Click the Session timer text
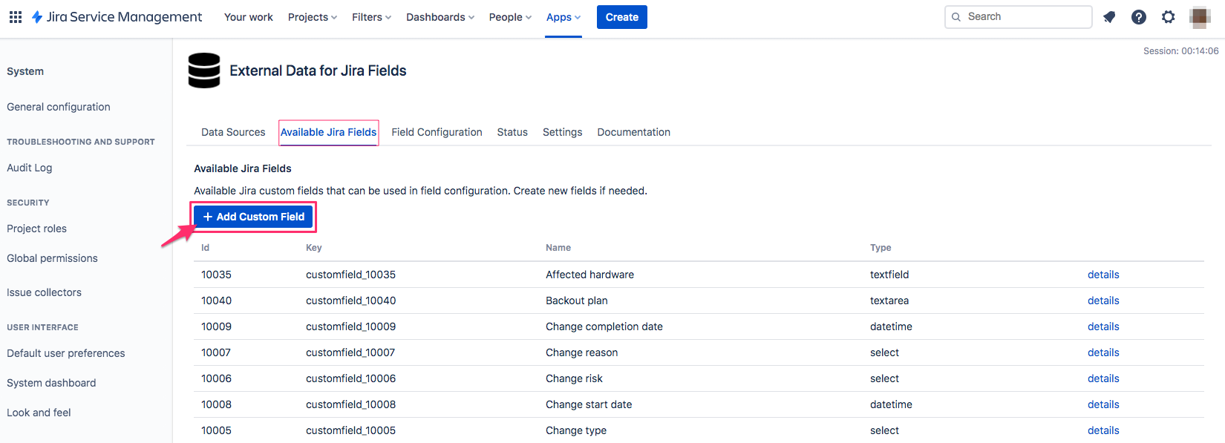This screenshot has width=1225, height=443. coord(1180,51)
